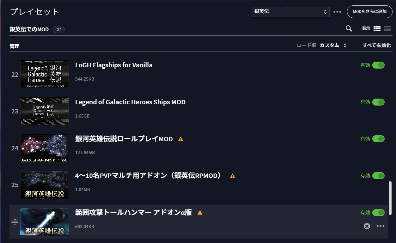Screen dimensions: 396x243
Task: Toggle off 銀河英雄伝説ロールプレイMOD
Action: [378, 139]
